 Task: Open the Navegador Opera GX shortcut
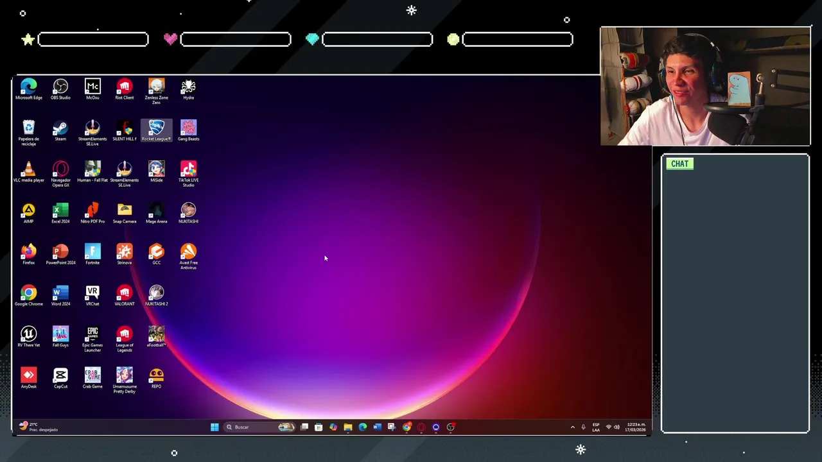point(60,174)
